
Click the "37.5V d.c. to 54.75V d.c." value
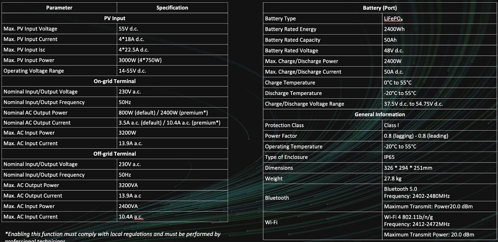(x=413, y=104)
